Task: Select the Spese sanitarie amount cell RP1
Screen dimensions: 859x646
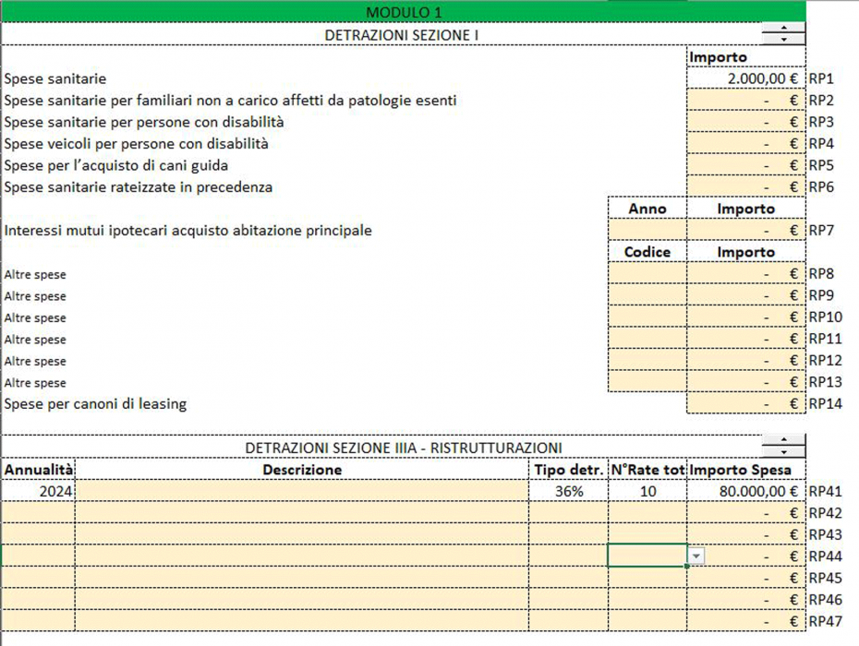Action: (x=745, y=79)
